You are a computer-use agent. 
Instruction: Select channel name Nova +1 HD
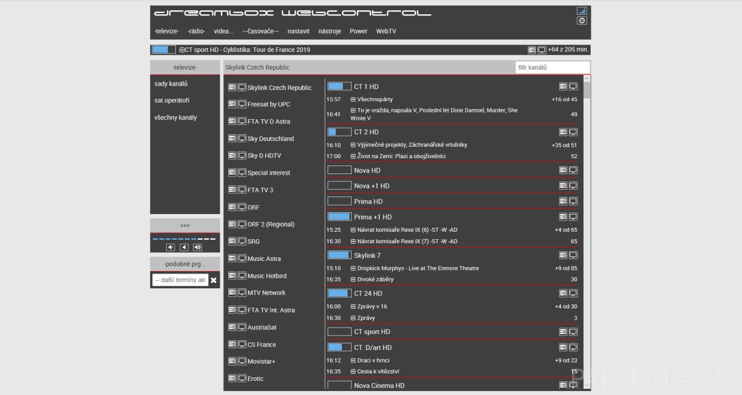tap(372, 186)
